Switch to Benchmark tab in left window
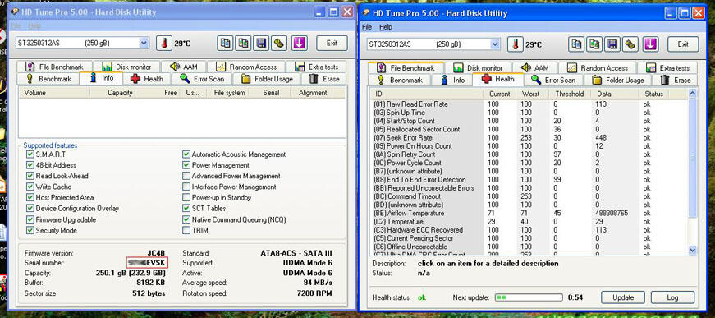The width and height of the screenshot is (715, 318). tap(48, 79)
